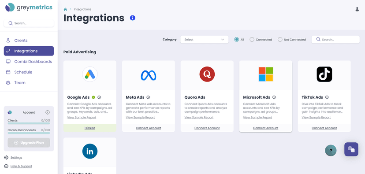Open the user profile icon

357,9
